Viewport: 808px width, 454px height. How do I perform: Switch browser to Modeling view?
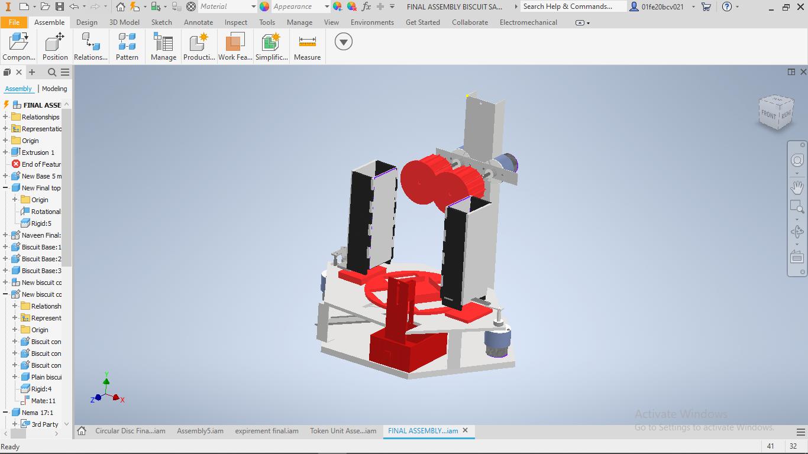coord(54,89)
